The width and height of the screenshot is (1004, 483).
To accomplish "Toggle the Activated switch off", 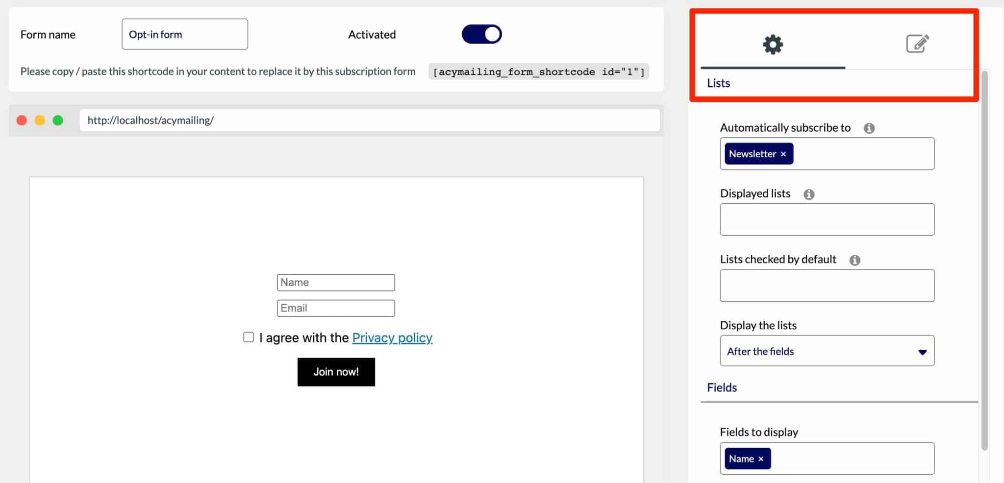I will 481,34.
